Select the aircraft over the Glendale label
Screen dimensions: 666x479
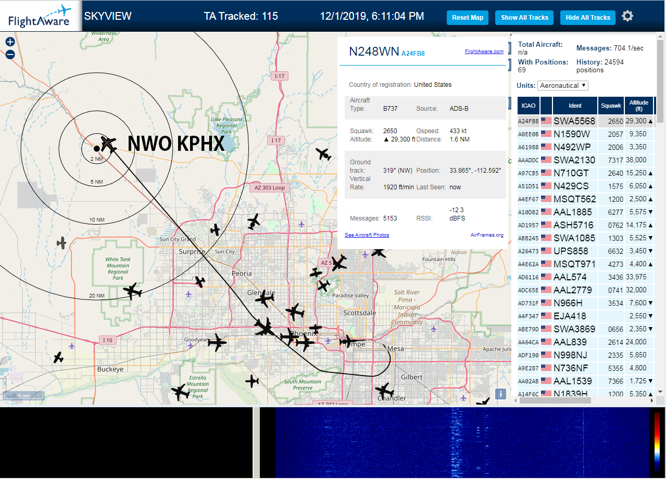(x=265, y=297)
